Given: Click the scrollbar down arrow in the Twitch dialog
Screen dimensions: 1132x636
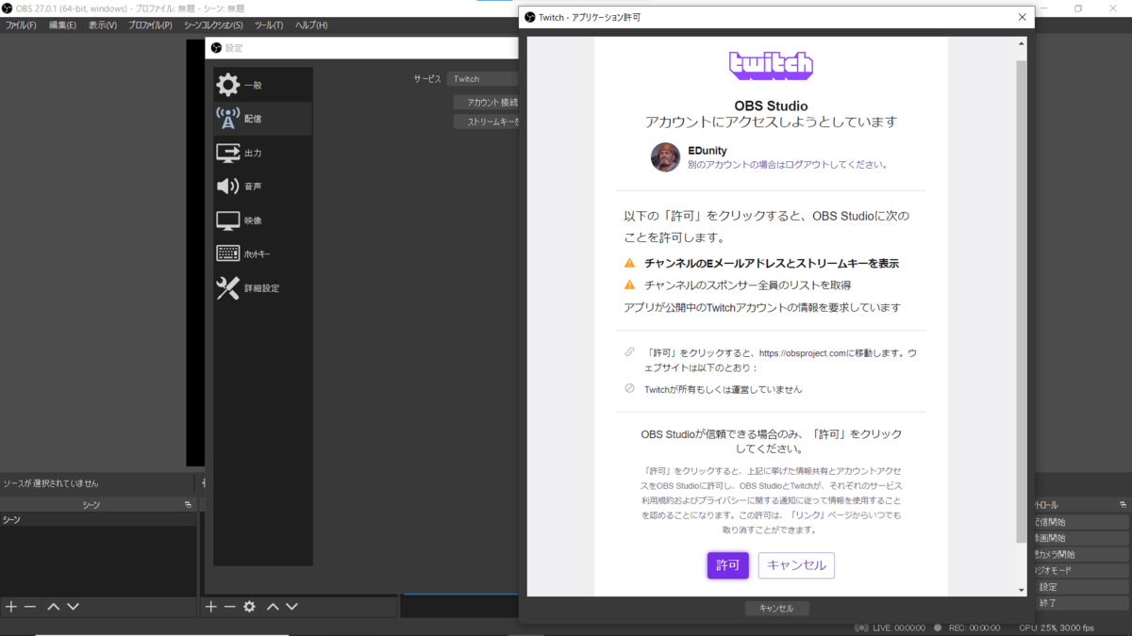Looking at the screenshot, I should (1021, 590).
